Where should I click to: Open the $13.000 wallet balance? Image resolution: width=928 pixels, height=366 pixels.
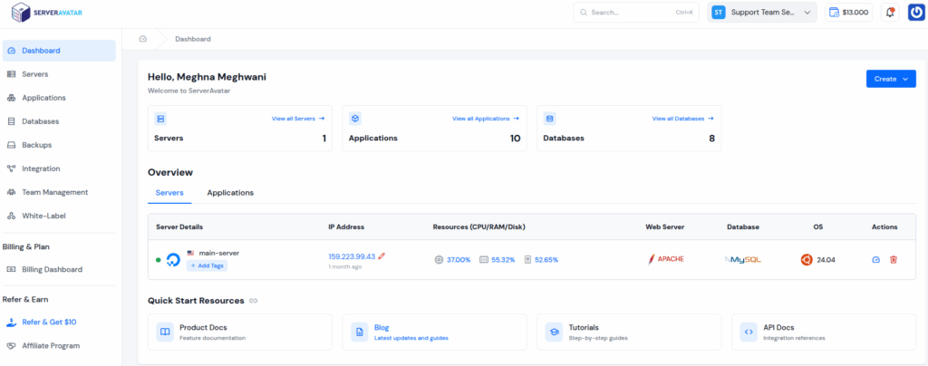click(848, 13)
